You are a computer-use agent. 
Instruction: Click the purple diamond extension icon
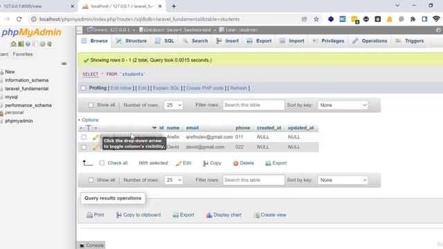coord(331,19)
